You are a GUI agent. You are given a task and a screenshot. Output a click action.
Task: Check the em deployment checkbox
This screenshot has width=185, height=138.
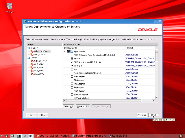point(72,69)
